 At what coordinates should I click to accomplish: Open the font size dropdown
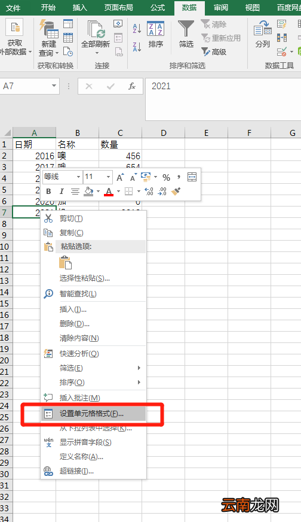pyautogui.click(x=108, y=177)
